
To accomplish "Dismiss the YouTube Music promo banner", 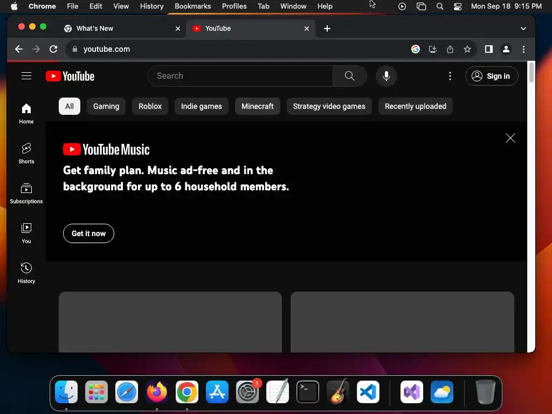I will 510,138.
